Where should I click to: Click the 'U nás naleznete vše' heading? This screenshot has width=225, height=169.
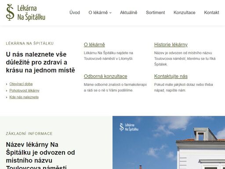click(x=40, y=62)
